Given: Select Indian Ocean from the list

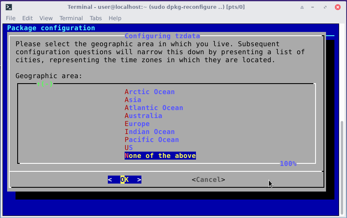Looking at the screenshot, I should pyautogui.click(x=149, y=132).
